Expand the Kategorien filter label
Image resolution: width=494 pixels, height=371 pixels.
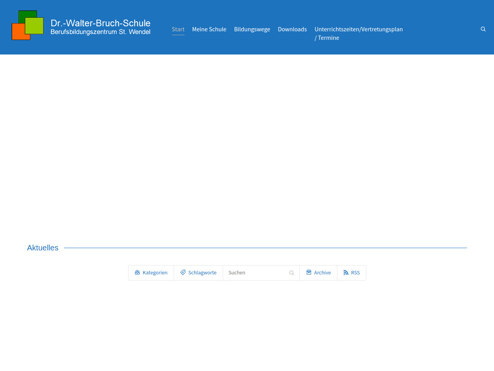pos(155,273)
